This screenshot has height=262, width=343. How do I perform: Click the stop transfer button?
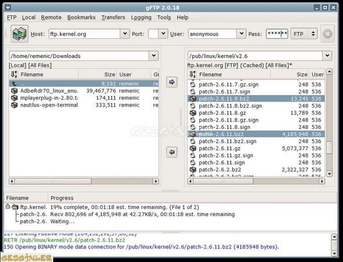[327, 34]
